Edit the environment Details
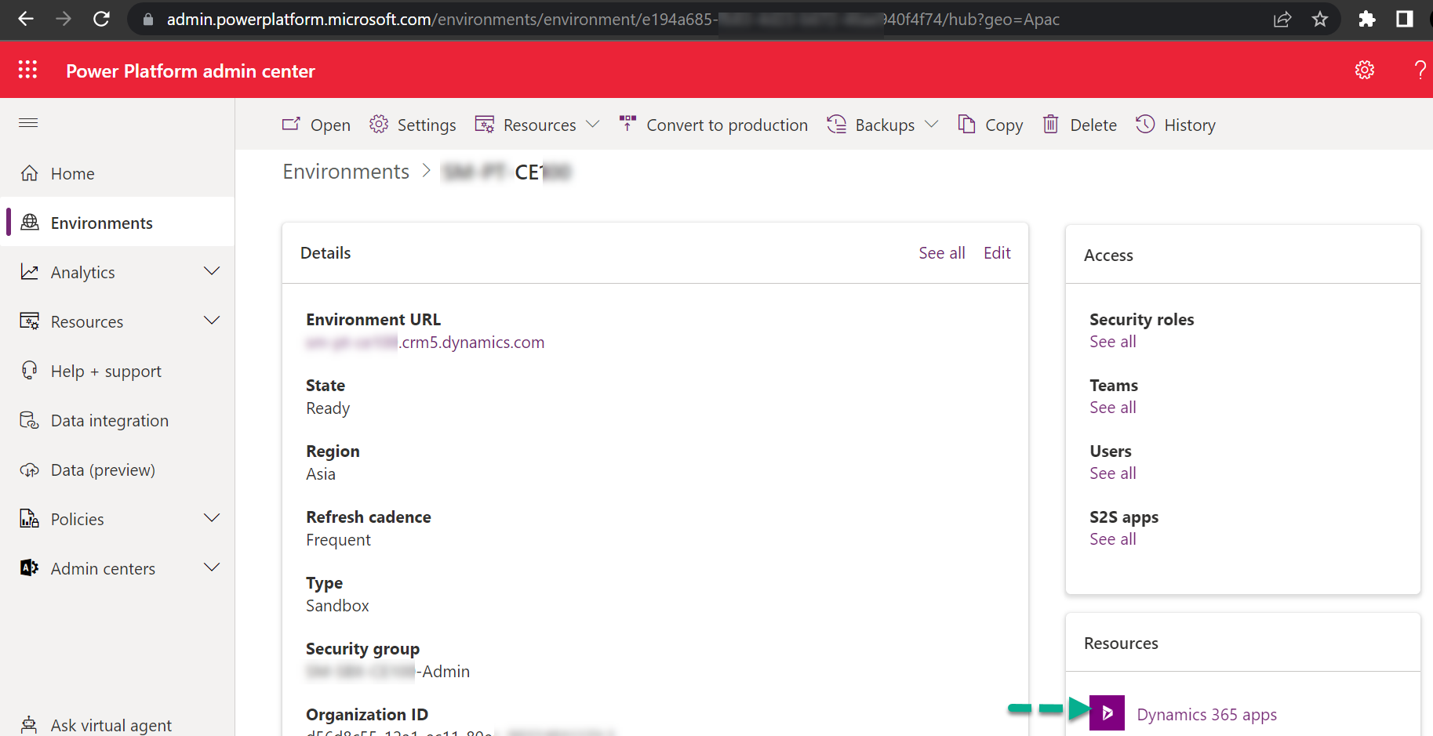Viewport: 1433px width, 736px height. click(x=997, y=252)
